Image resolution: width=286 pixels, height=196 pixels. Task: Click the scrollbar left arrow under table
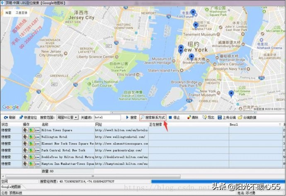[x=3, y=176]
